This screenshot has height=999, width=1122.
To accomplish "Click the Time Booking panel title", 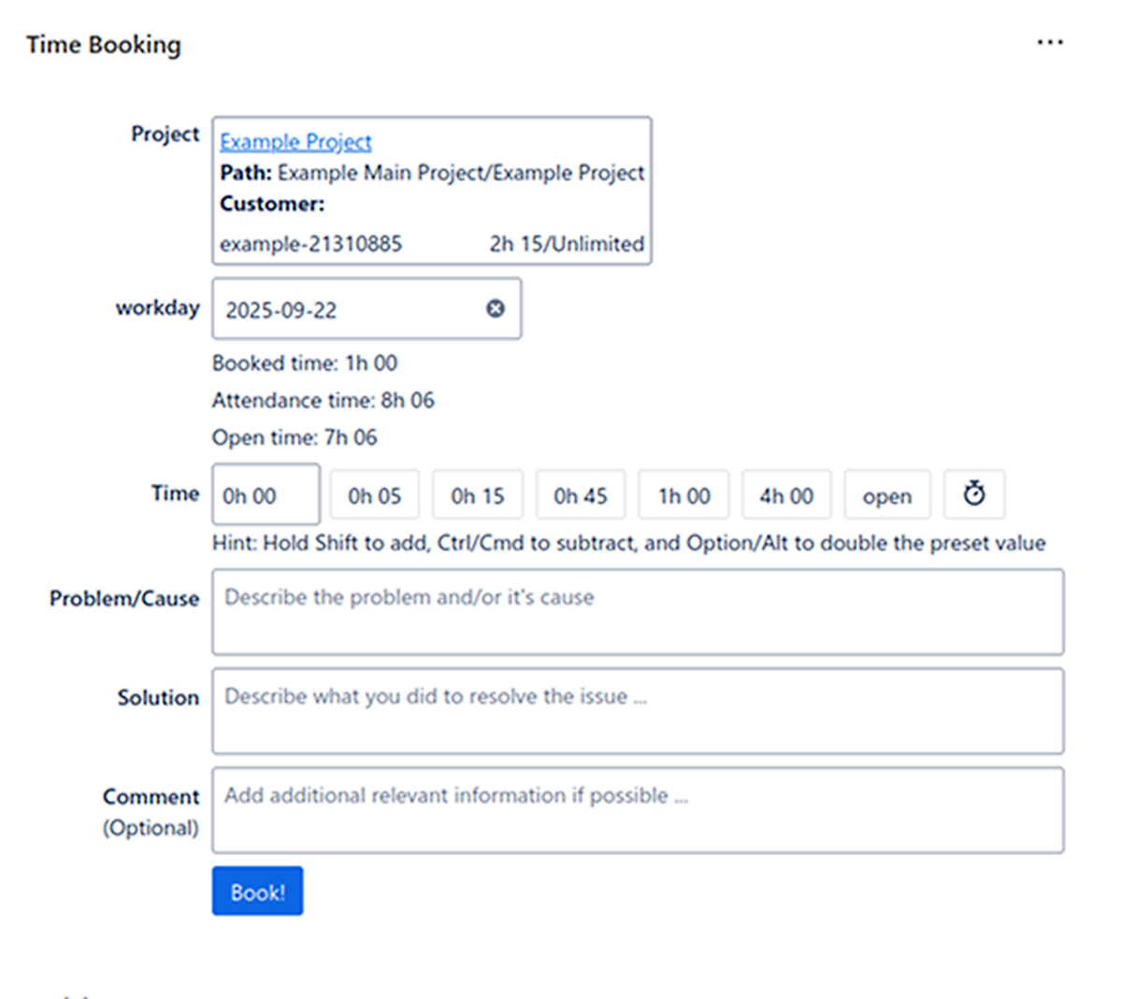I will [104, 45].
